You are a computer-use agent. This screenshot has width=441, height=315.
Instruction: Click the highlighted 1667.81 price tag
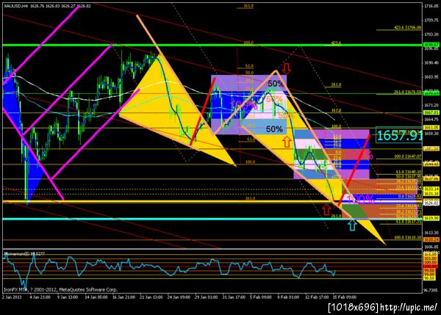pos(431,112)
